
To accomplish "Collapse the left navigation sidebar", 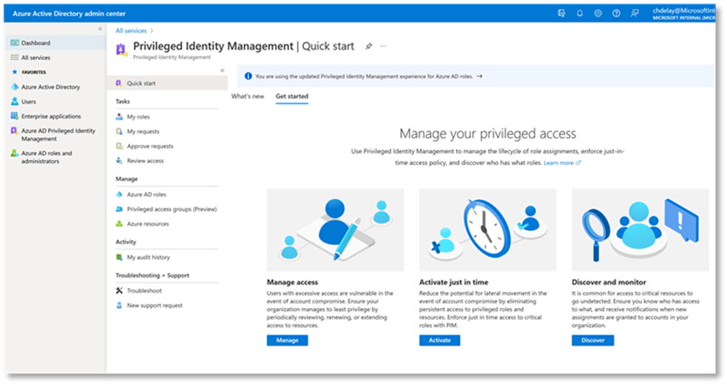I will point(101,29).
